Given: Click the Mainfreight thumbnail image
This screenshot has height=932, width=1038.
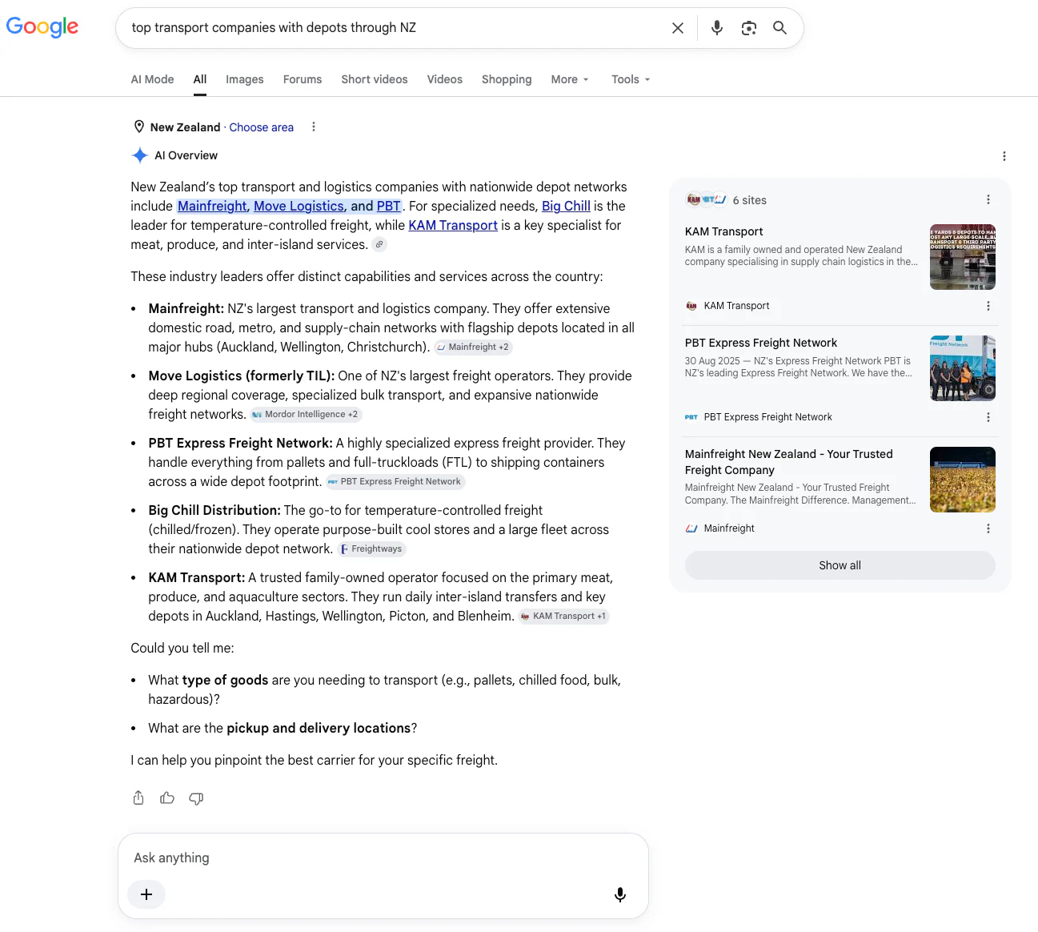Looking at the screenshot, I should [963, 480].
